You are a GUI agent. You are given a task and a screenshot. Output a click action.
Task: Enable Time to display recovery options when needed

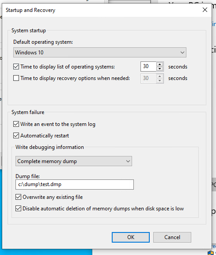coord(16,78)
